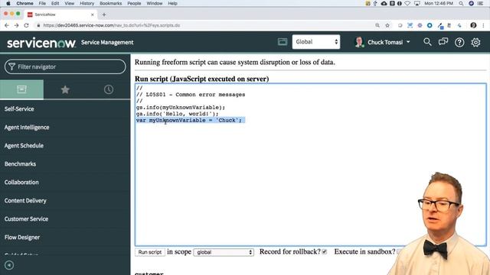
Task: Open the Help menu
Action: [172, 3]
